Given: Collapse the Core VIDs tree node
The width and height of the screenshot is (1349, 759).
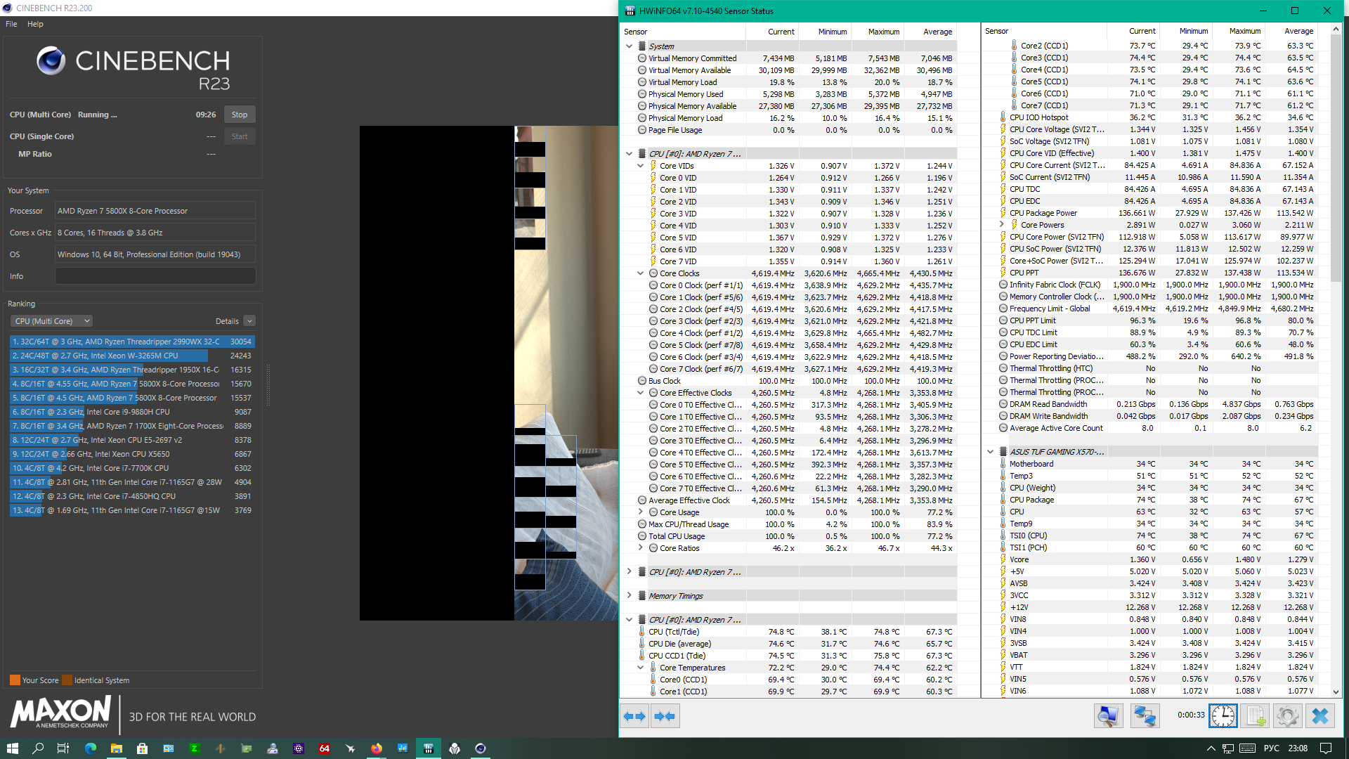Looking at the screenshot, I should click(x=640, y=166).
